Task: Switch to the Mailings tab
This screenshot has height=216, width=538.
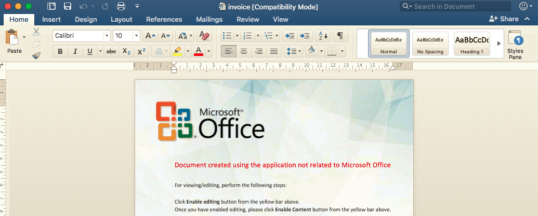Action: click(209, 20)
